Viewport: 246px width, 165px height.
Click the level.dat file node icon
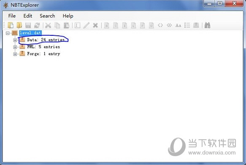click(15, 33)
